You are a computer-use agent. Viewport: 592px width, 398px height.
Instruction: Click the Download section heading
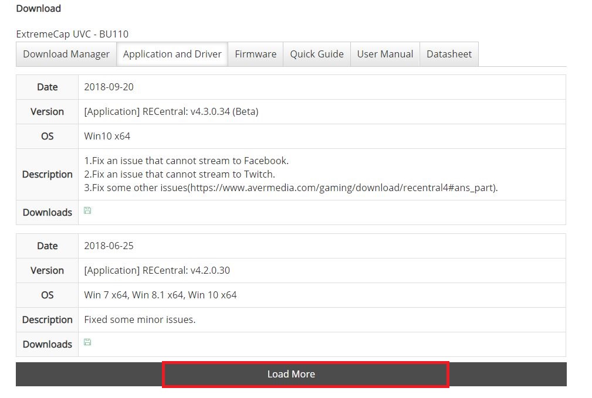click(38, 9)
